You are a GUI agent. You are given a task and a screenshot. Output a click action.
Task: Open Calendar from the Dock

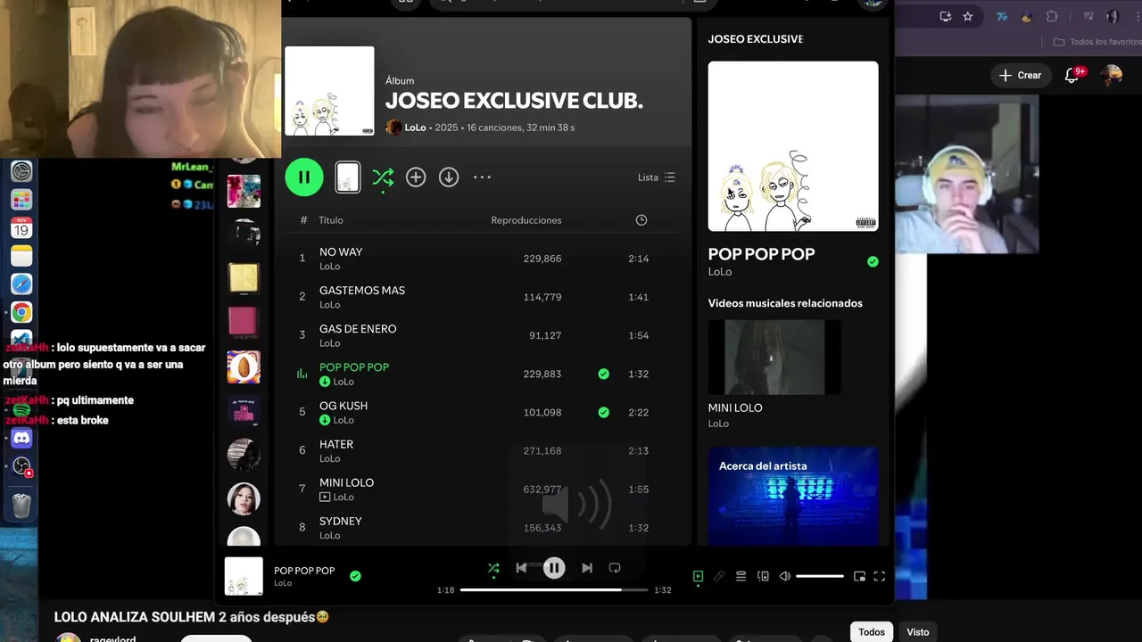tap(21, 227)
